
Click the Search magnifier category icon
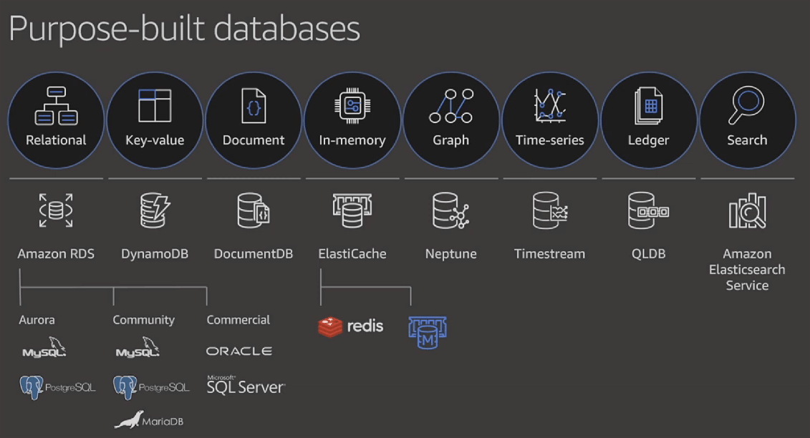pos(747,105)
